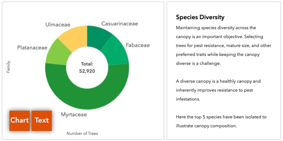Click the Platanaceae label
The width and height of the screenshot is (283, 141).
[32, 48]
